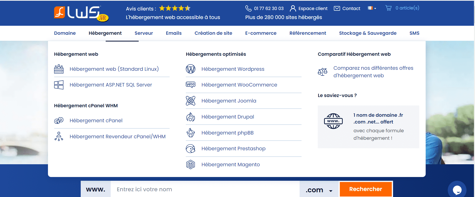Open the language flag dropdown
Screen dimensions: 475x197
pos(372,8)
